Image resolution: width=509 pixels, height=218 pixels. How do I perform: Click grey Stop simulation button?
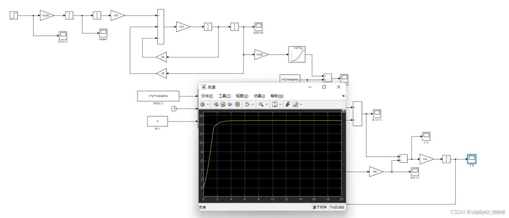point(237,104)
